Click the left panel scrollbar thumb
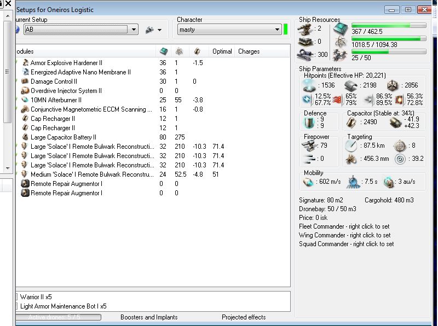Image resolution: width=438 pixels, height=326 pixels. pyautogui.click(x=8, y=72)
